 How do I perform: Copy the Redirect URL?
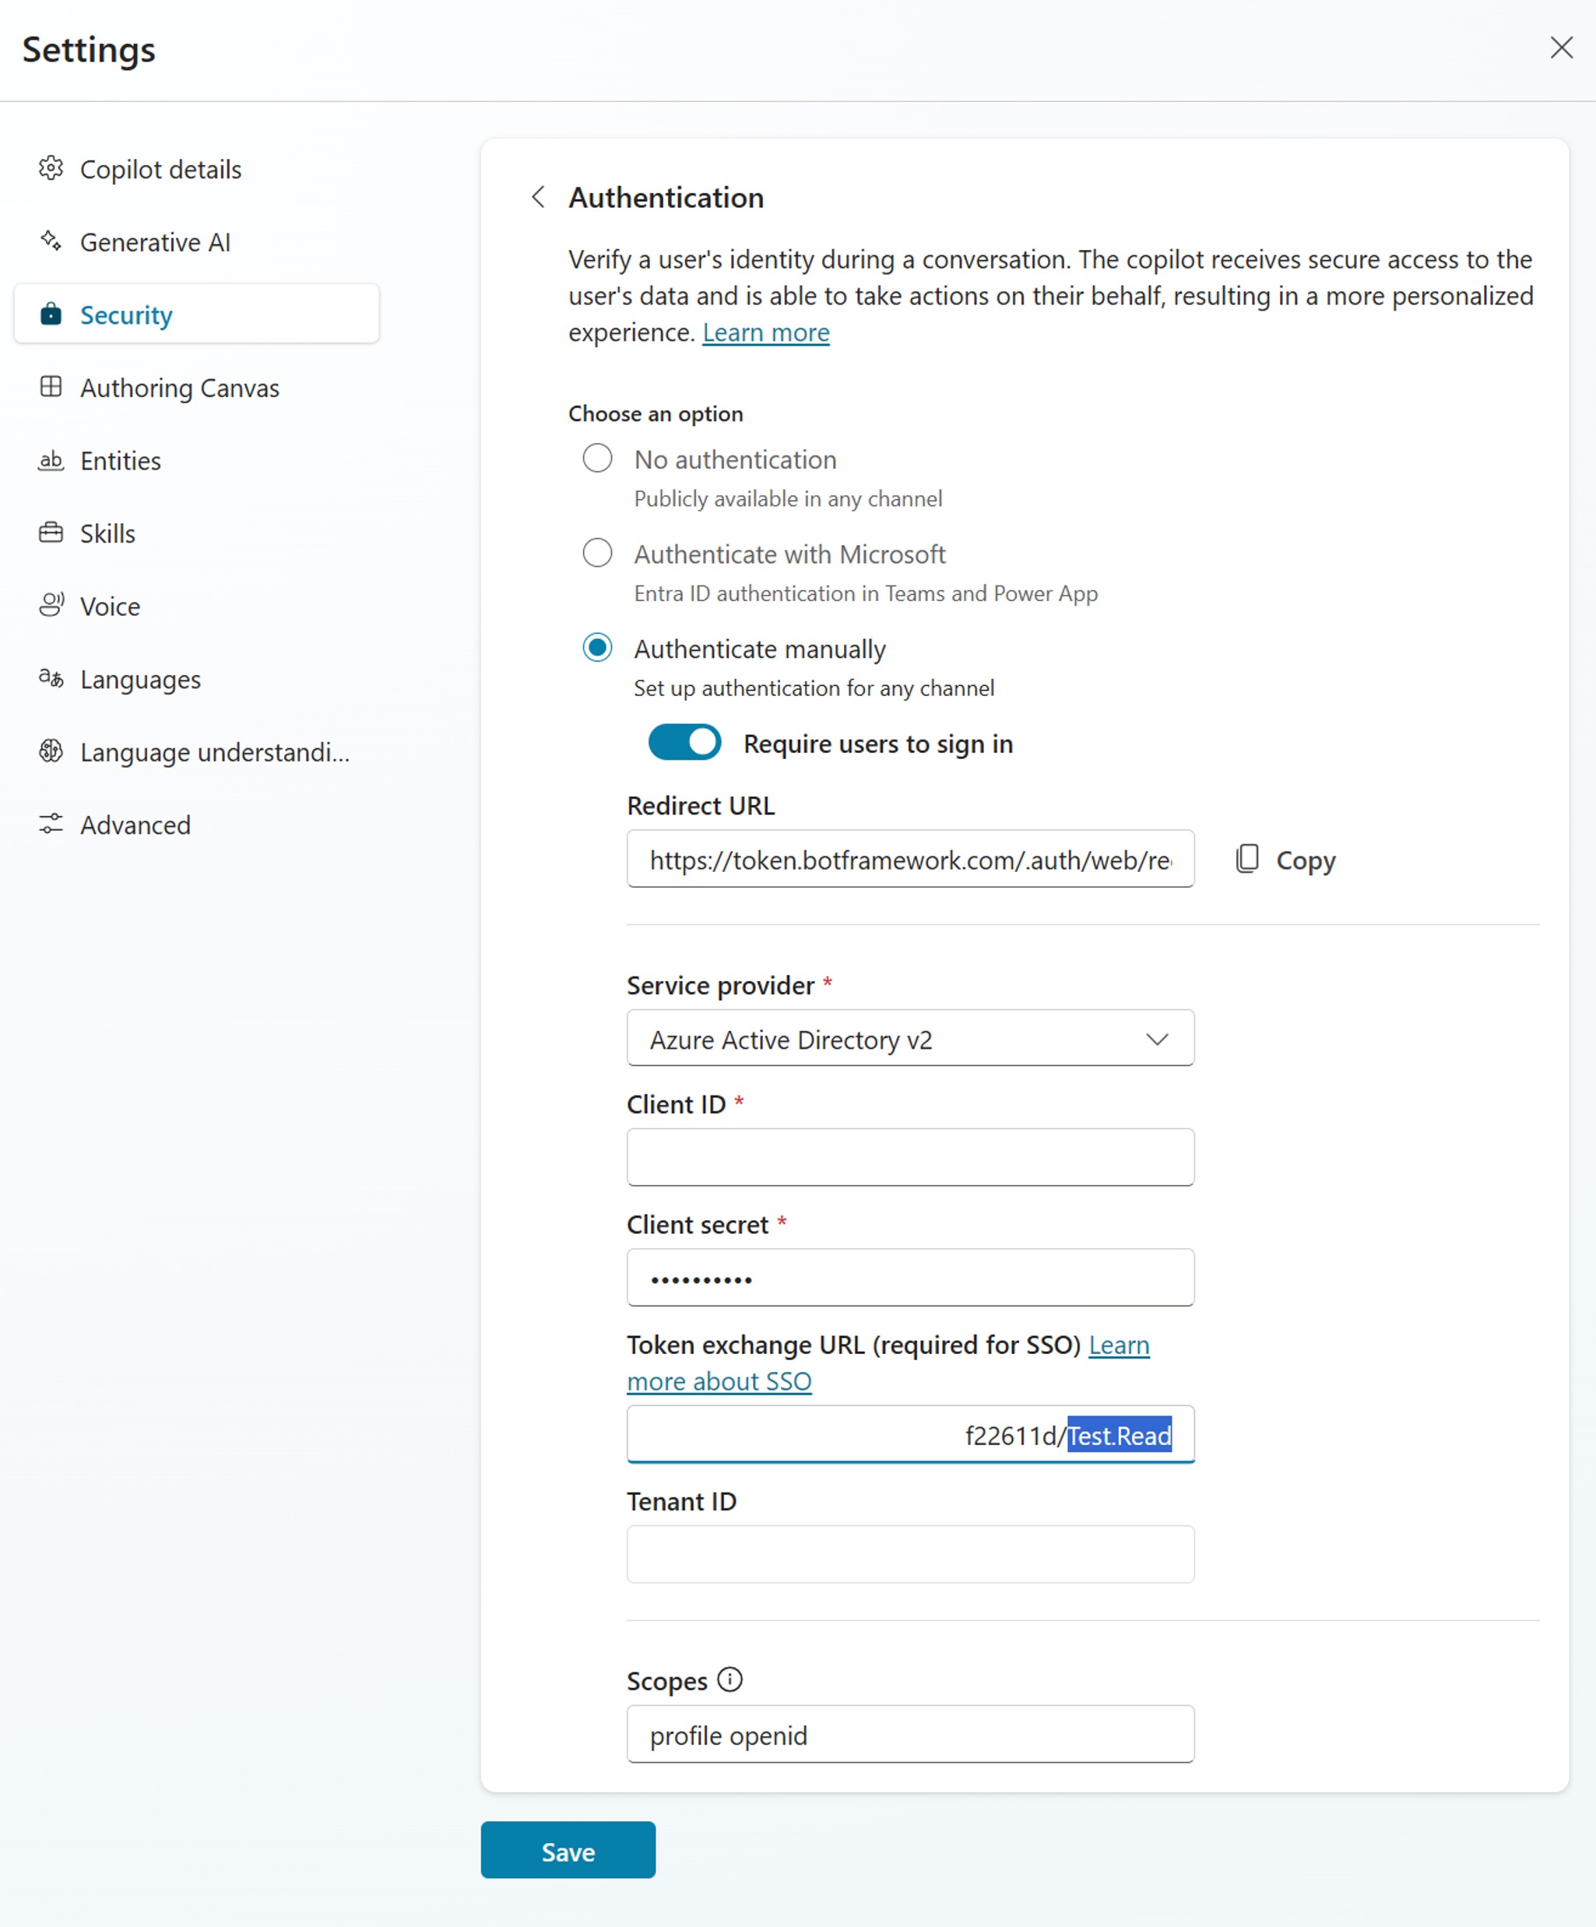coord(1281,860)
